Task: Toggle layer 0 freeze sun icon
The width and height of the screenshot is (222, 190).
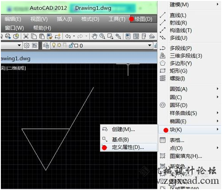Action: (x=59, y=45)
